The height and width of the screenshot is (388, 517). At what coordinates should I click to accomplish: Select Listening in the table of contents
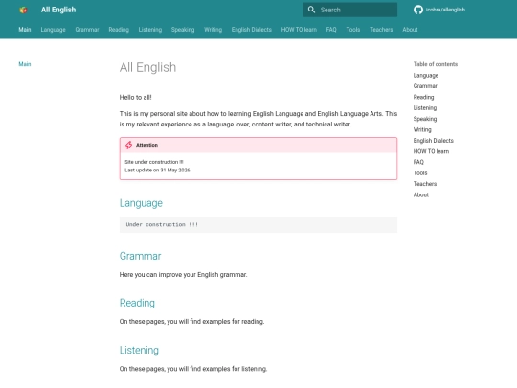pos(425,108)
